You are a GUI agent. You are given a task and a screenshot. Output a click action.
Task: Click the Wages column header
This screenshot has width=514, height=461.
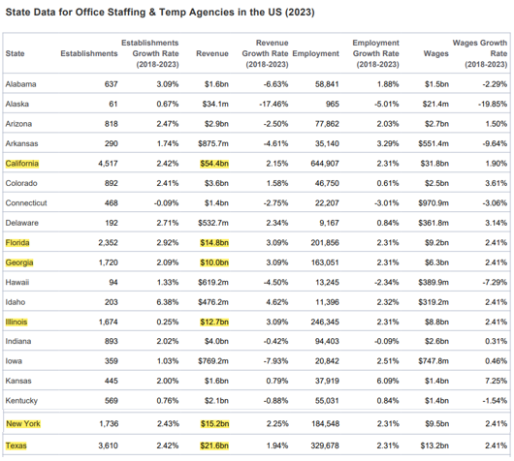(x=436, y=53)
